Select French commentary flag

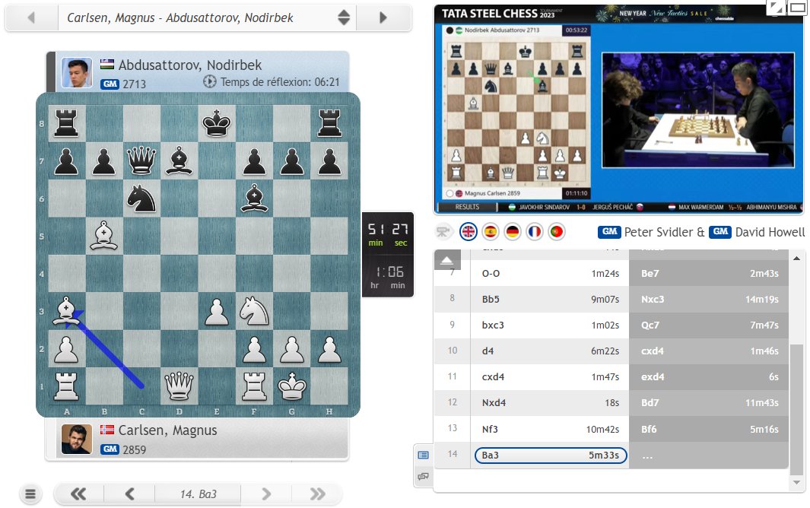534,231
